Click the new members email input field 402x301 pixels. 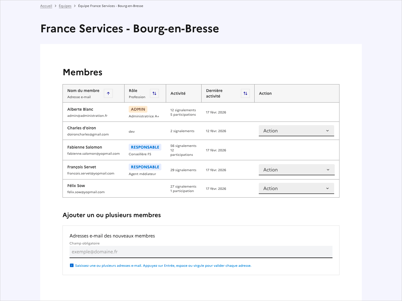pos(201,252)
